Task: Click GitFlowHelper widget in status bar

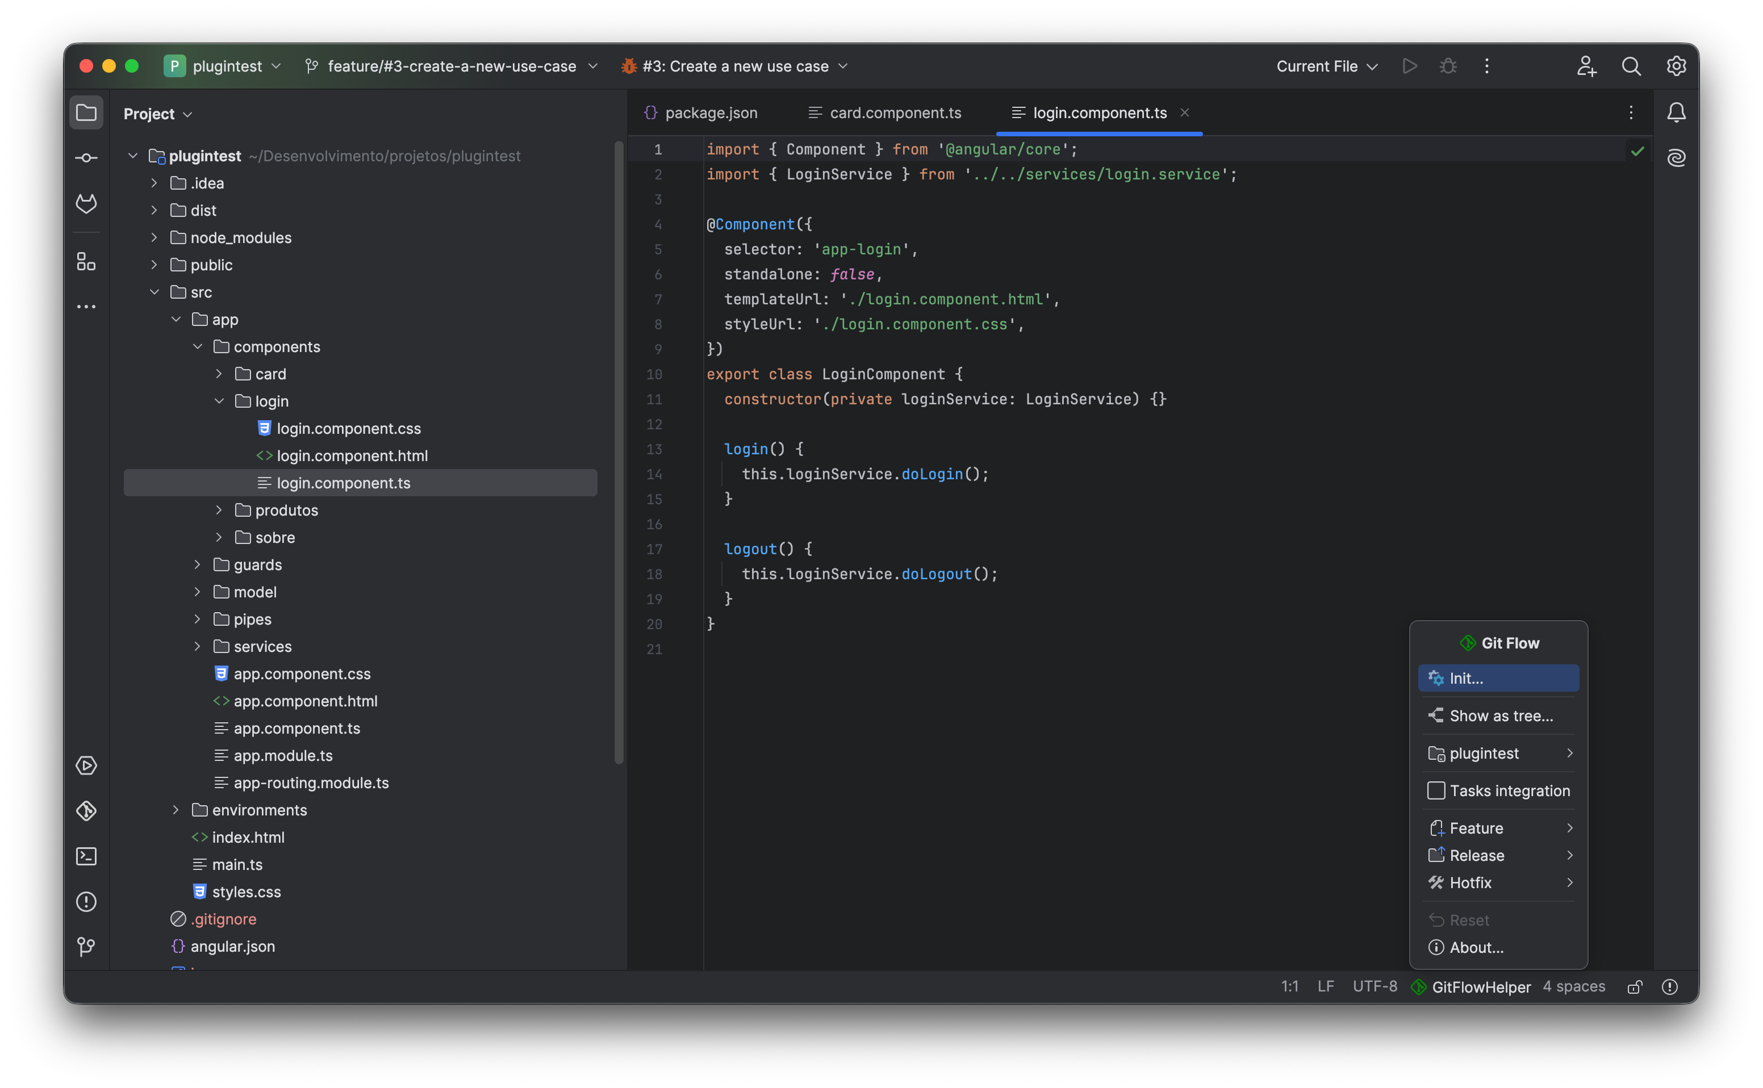Action: tap(1471, 986)
